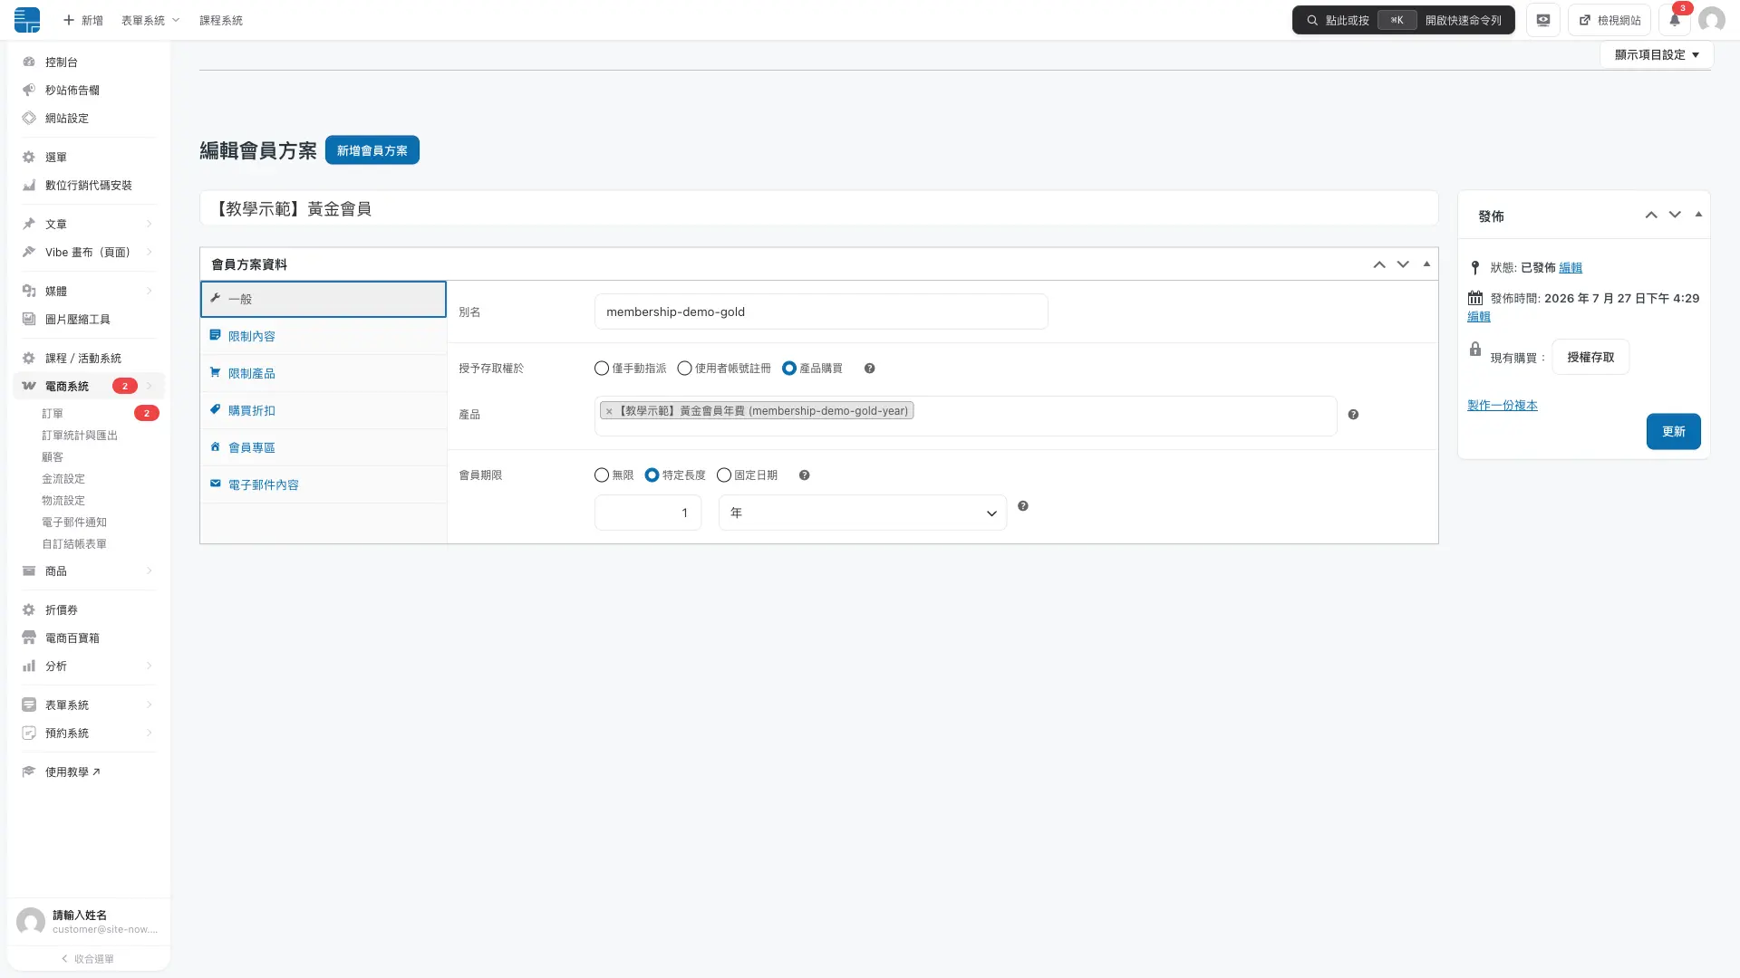Choose 無限 for membership length
1740x978 pixels.
coord(602,475)
